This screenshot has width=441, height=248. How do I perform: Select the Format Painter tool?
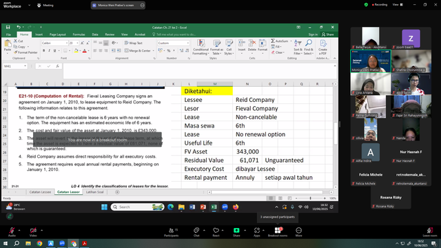pyautogui.click(x=25, y=52)
